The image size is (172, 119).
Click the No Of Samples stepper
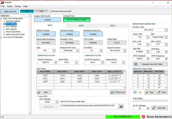pyautogui.click(x=148, y=108)
